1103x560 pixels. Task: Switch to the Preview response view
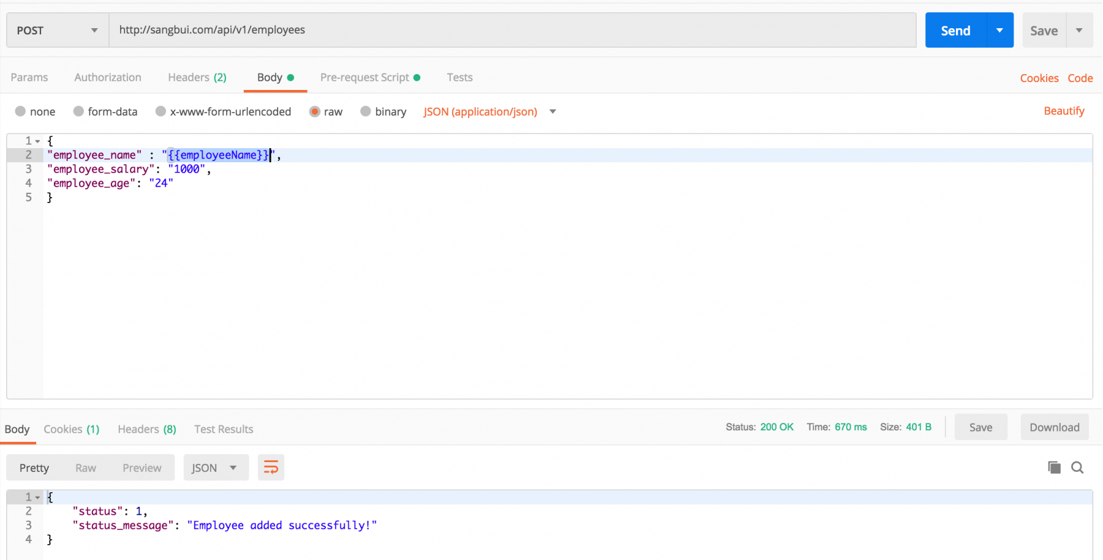(142, 467)
